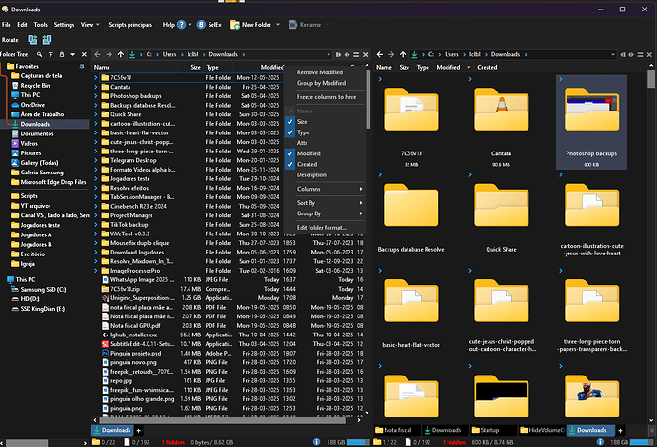Click the hamburger menu icon of the left pane
Viewport: 657px width, 447px height.
coord(356,55)
